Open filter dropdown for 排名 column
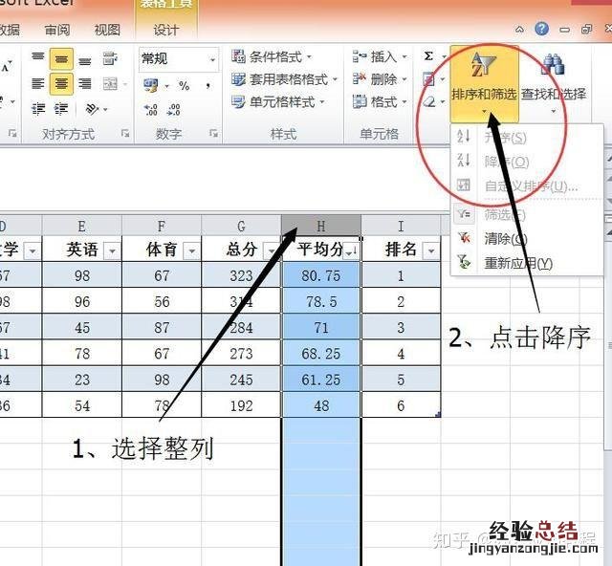 click(431, 251)
